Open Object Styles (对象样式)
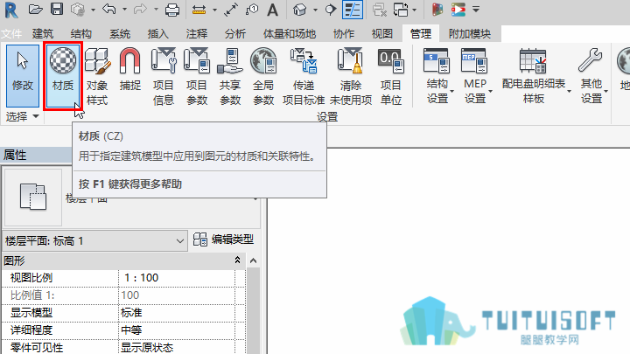Image resolution: width=630 pixels, height=354 pixels. 97,76
